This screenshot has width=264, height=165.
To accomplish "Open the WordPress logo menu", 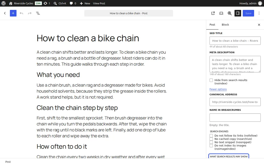I will [4, 3].
